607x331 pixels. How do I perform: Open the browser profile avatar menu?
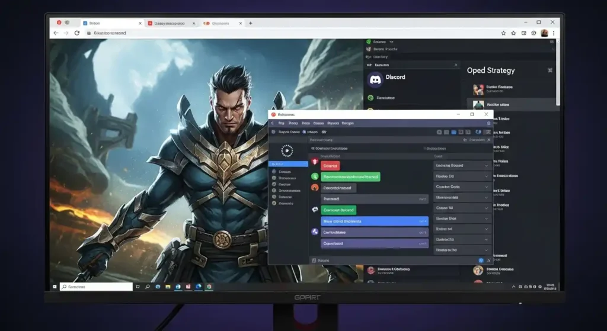[x=544, y=33]
